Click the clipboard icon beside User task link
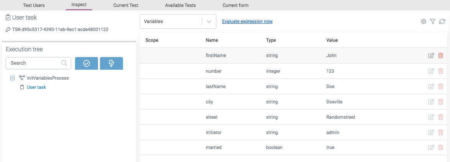 [22, 87]
